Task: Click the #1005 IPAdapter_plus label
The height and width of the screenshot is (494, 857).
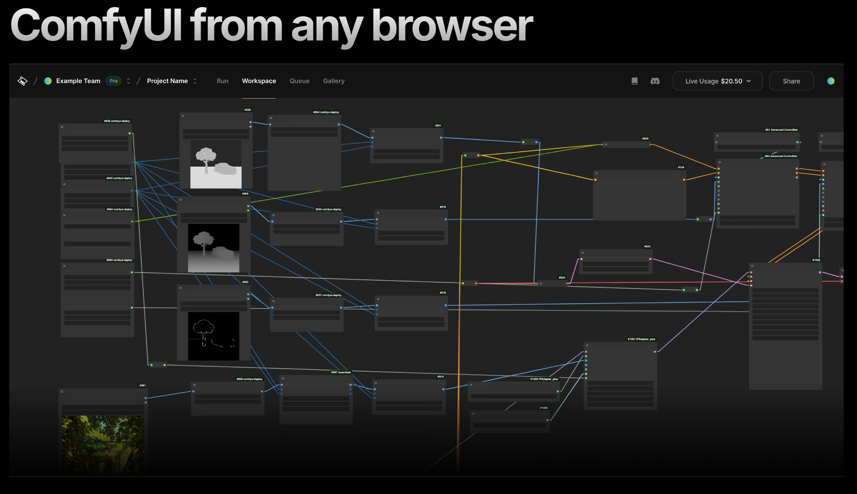Action: 544,379
